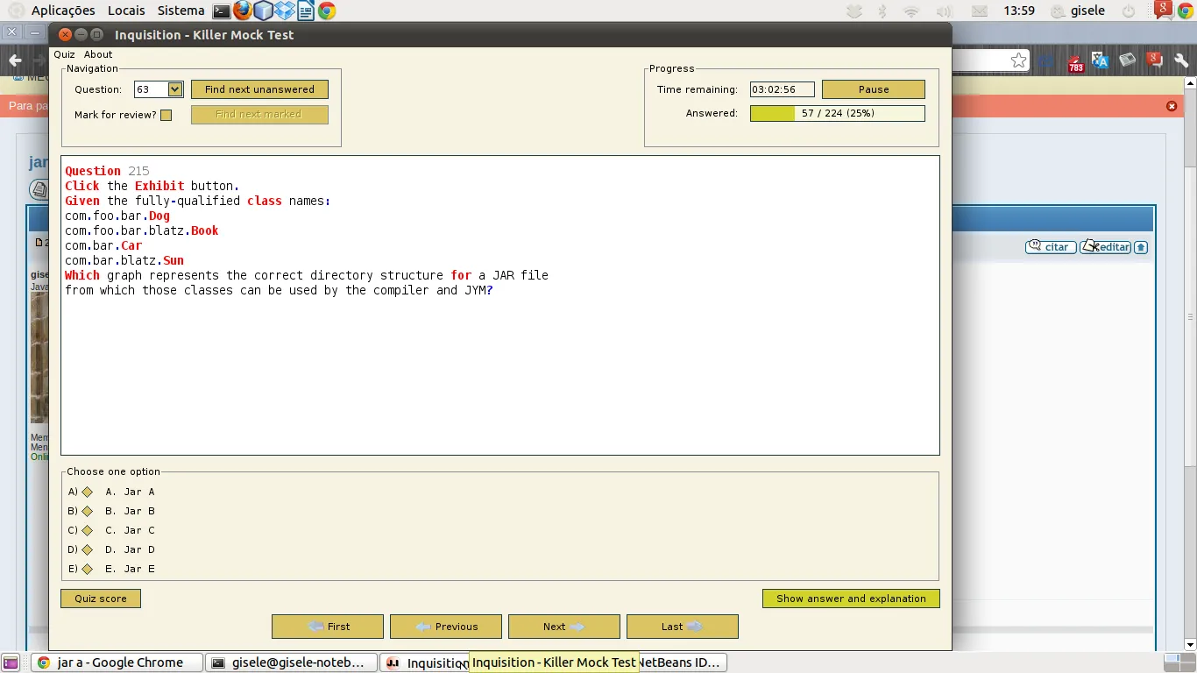The image size is (1197, 673).
Task: Open the power session menu icon
Action: point(1130,11)
